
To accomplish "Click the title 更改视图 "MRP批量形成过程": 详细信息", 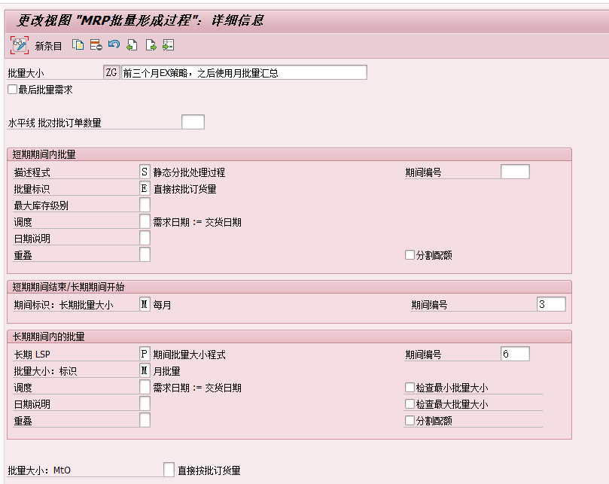I will click(140, 20).
